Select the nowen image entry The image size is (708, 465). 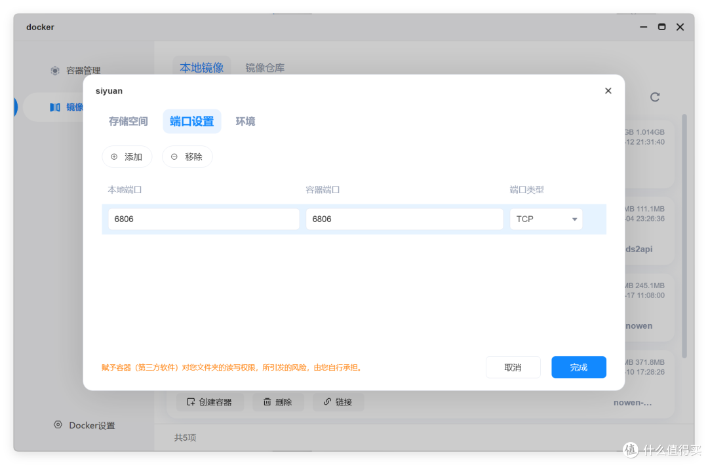pyautogui.click(x=639, y=325)
